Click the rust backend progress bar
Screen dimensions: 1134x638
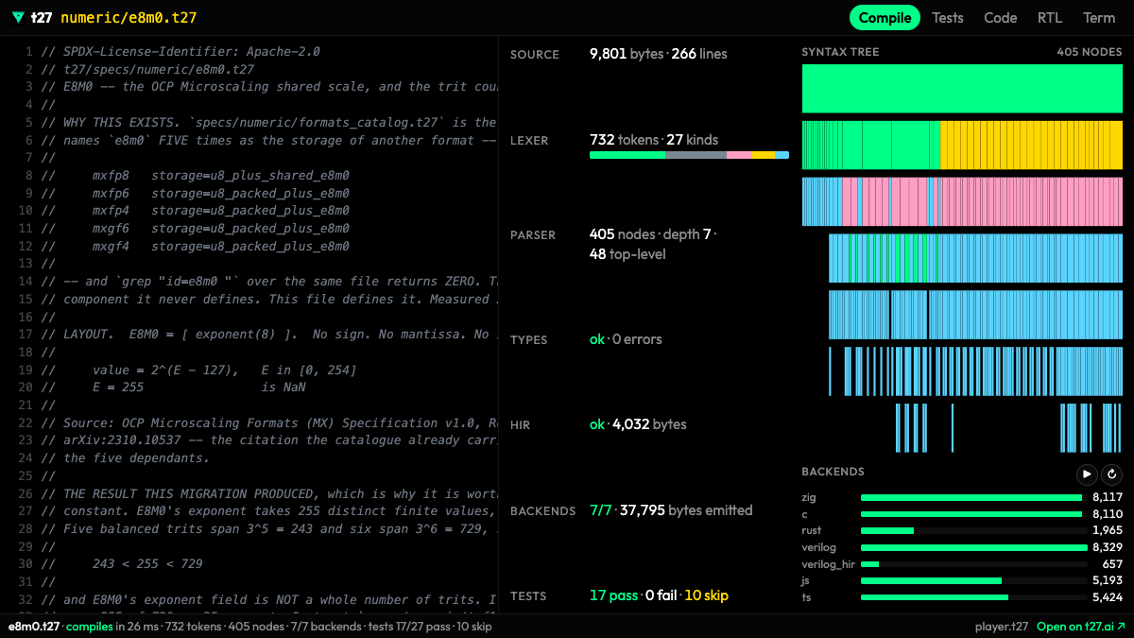[x=974, y=531]
